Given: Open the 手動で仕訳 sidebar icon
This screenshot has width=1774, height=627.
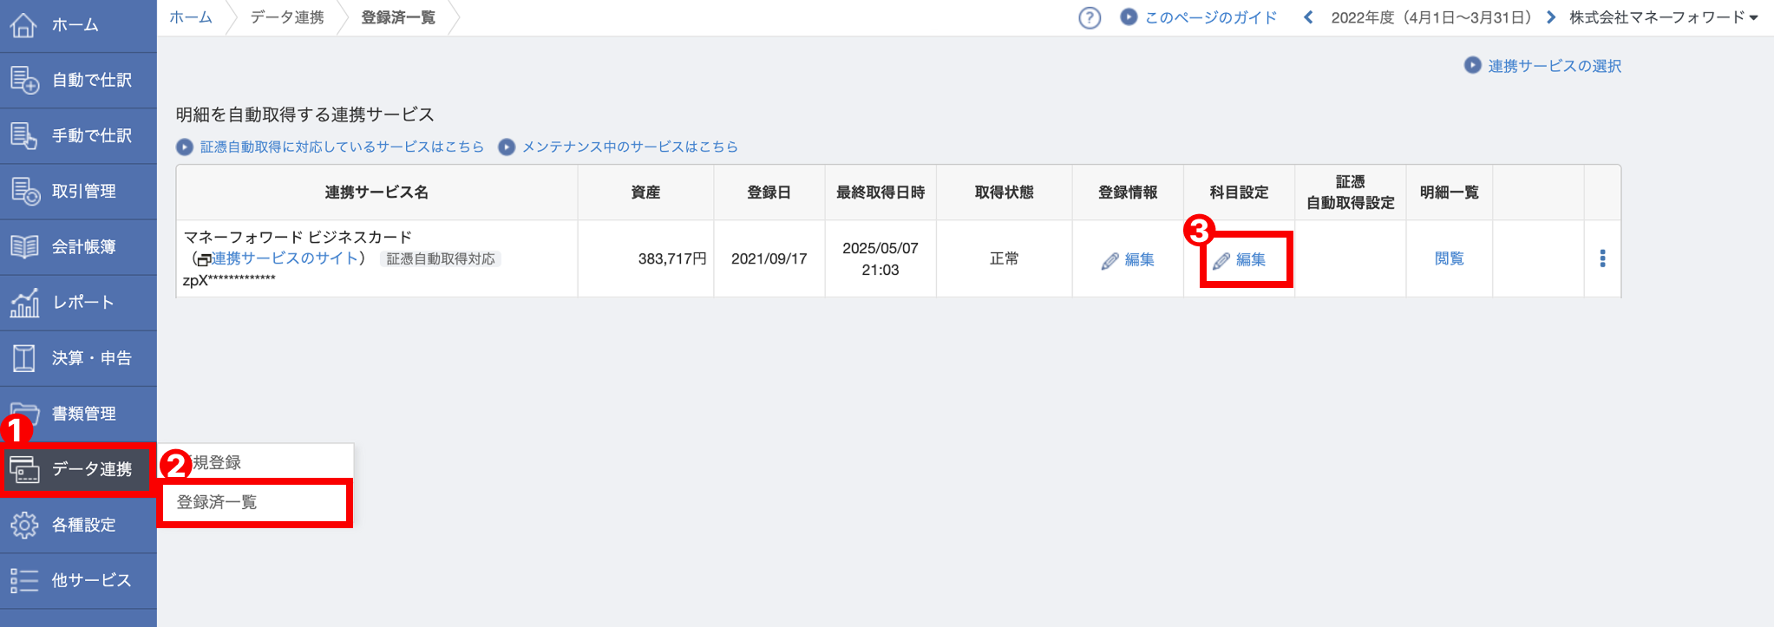Looking at the screenshot, I should pos(24,135).
